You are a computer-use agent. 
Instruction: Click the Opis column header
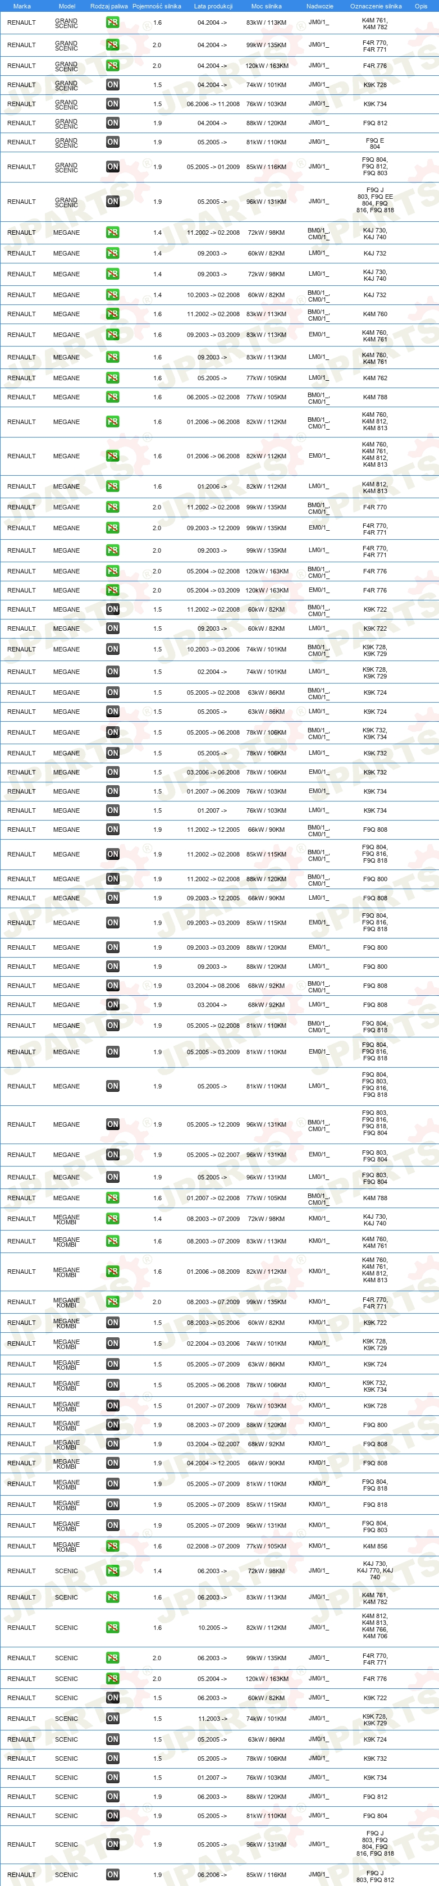[x=420, y=6]
